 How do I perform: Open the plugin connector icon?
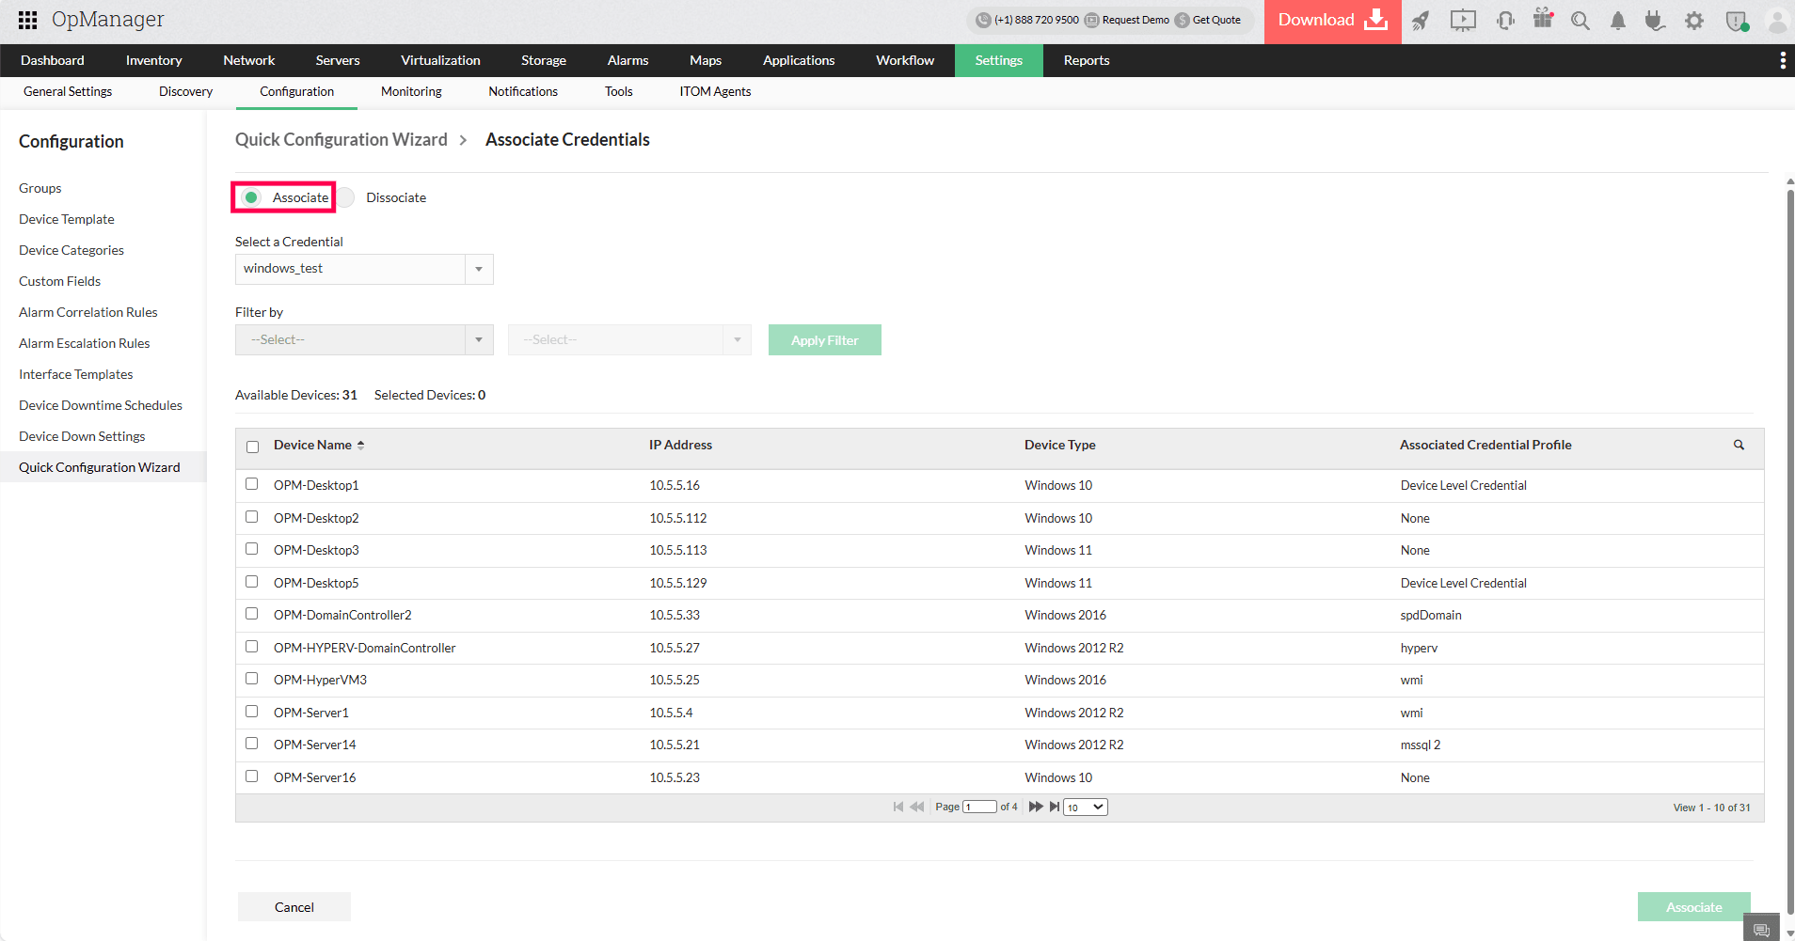(x=1654, y=21)
